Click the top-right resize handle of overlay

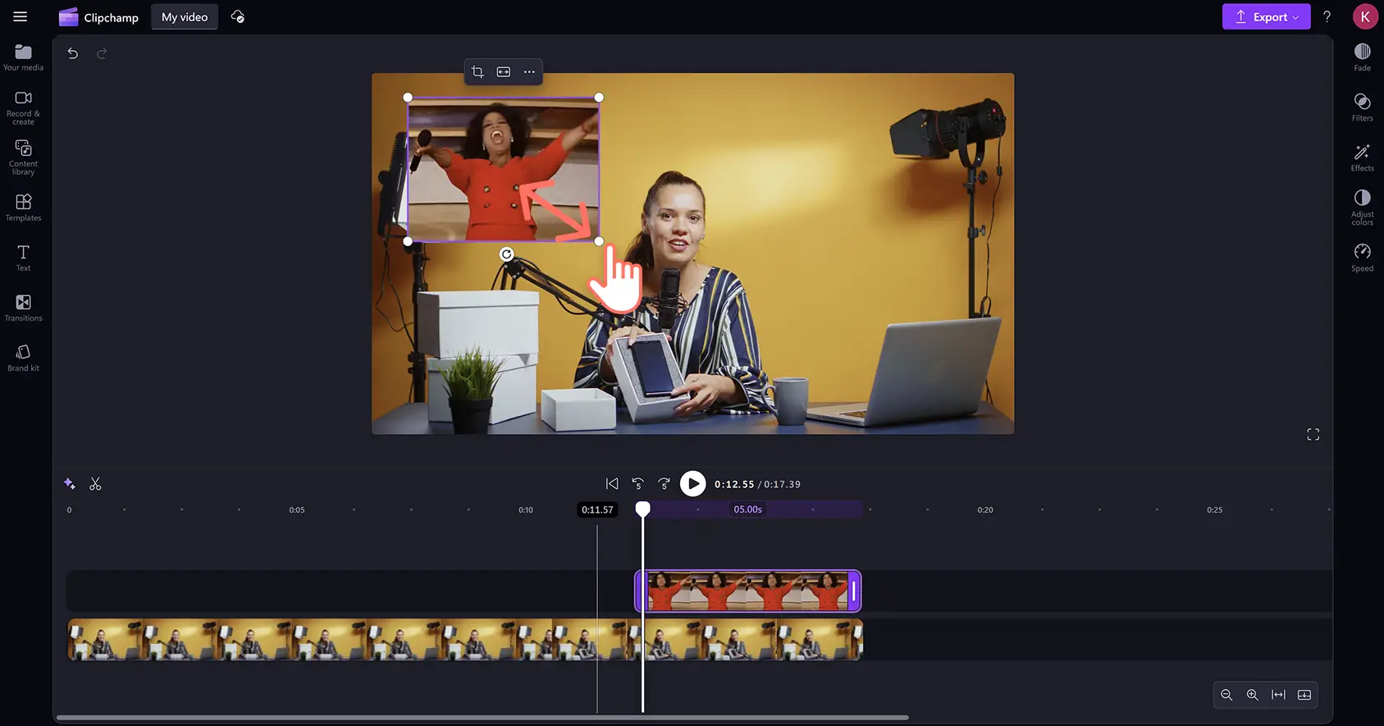(x=599, y=98)
